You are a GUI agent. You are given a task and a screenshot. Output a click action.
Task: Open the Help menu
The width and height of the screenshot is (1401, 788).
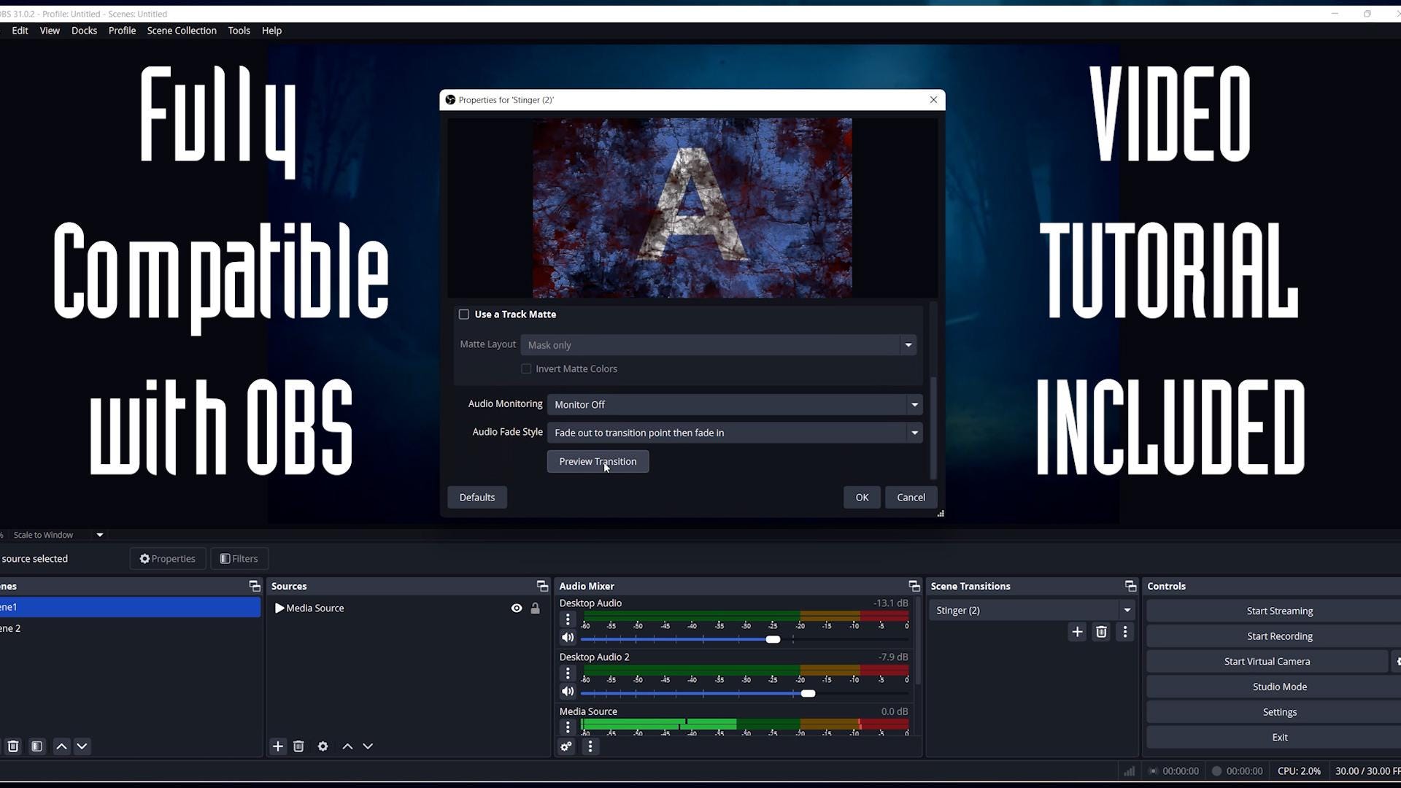tap(271, 31)
